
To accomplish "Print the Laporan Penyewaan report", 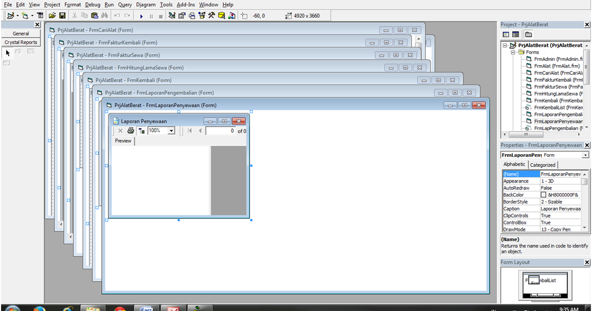I will point(130,131).
